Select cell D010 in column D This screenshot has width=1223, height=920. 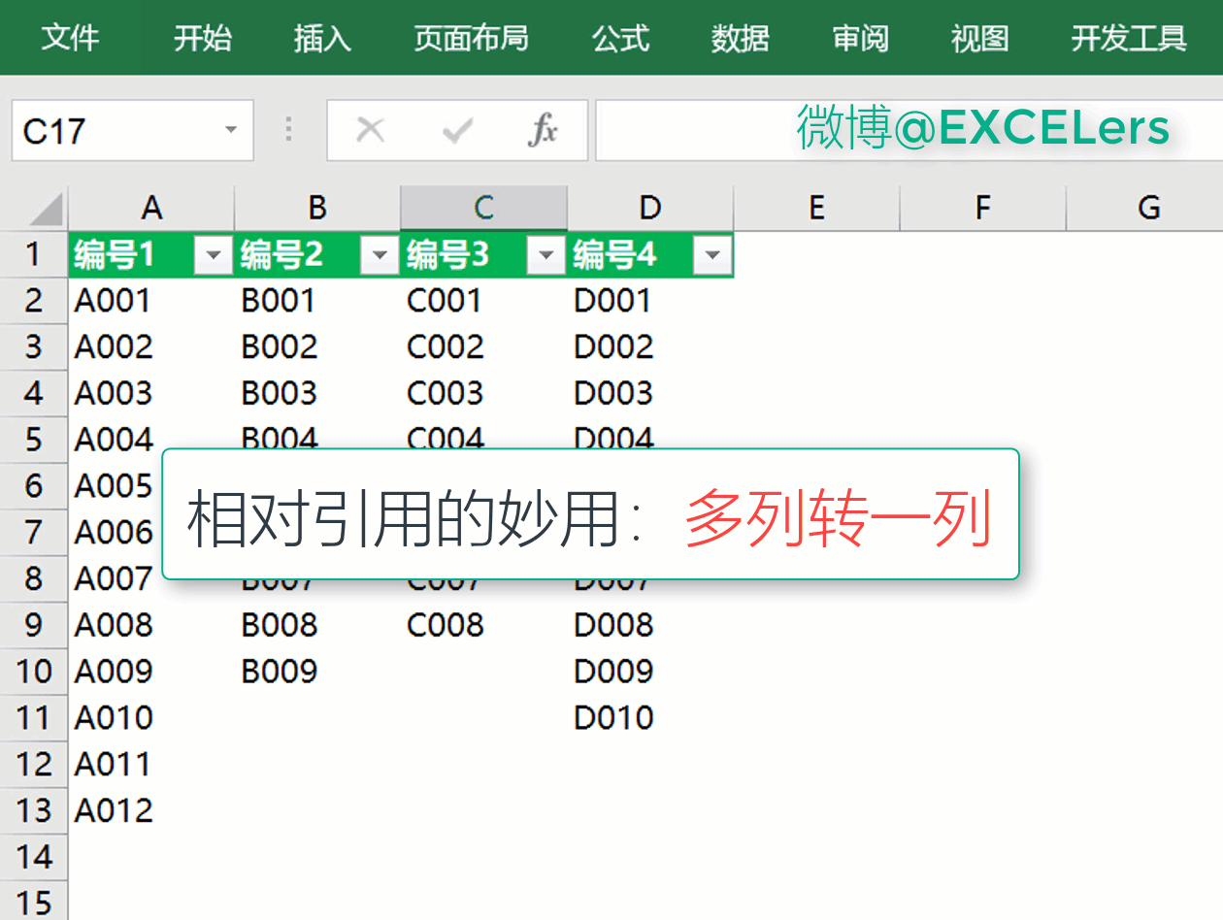click(x=614, y=718)
